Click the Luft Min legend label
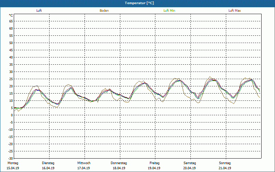The height and width of the screenshot is (172, 275). tap(169, 11)
